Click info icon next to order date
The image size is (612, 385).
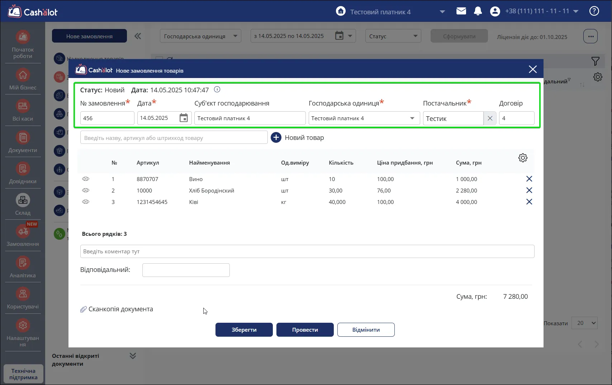click(x=217, y=89)
